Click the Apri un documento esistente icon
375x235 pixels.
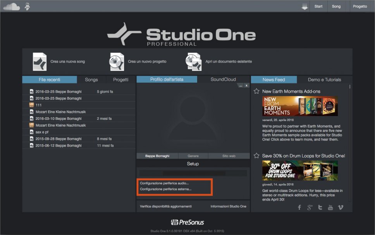tap(194, 62)
